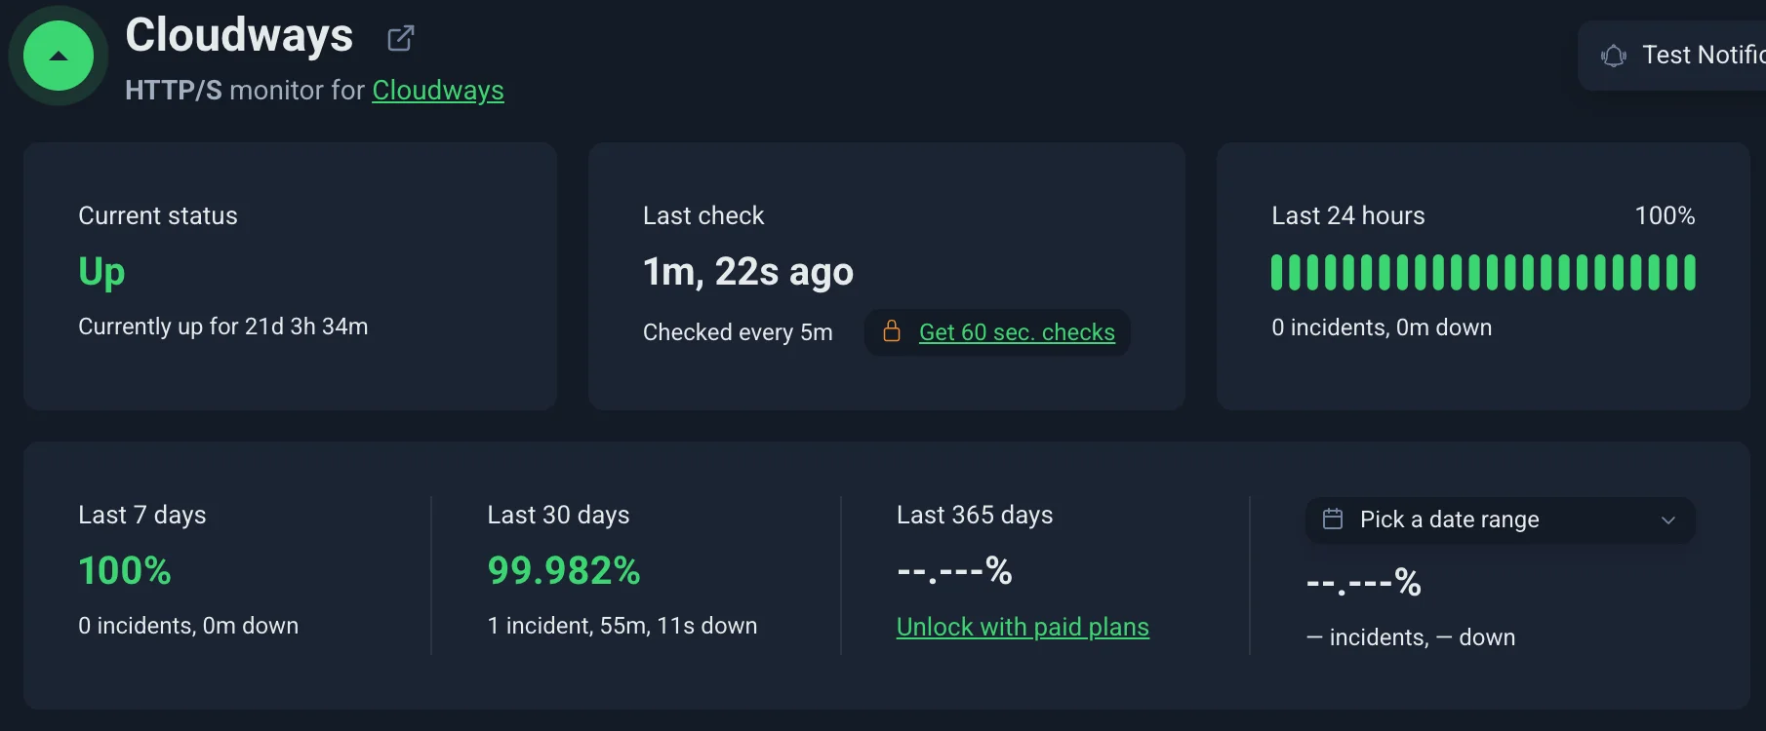The width and height of the screenshot is (1766, 731).
Task: Click the green up-status circle icon
Action: click(59, 56)
